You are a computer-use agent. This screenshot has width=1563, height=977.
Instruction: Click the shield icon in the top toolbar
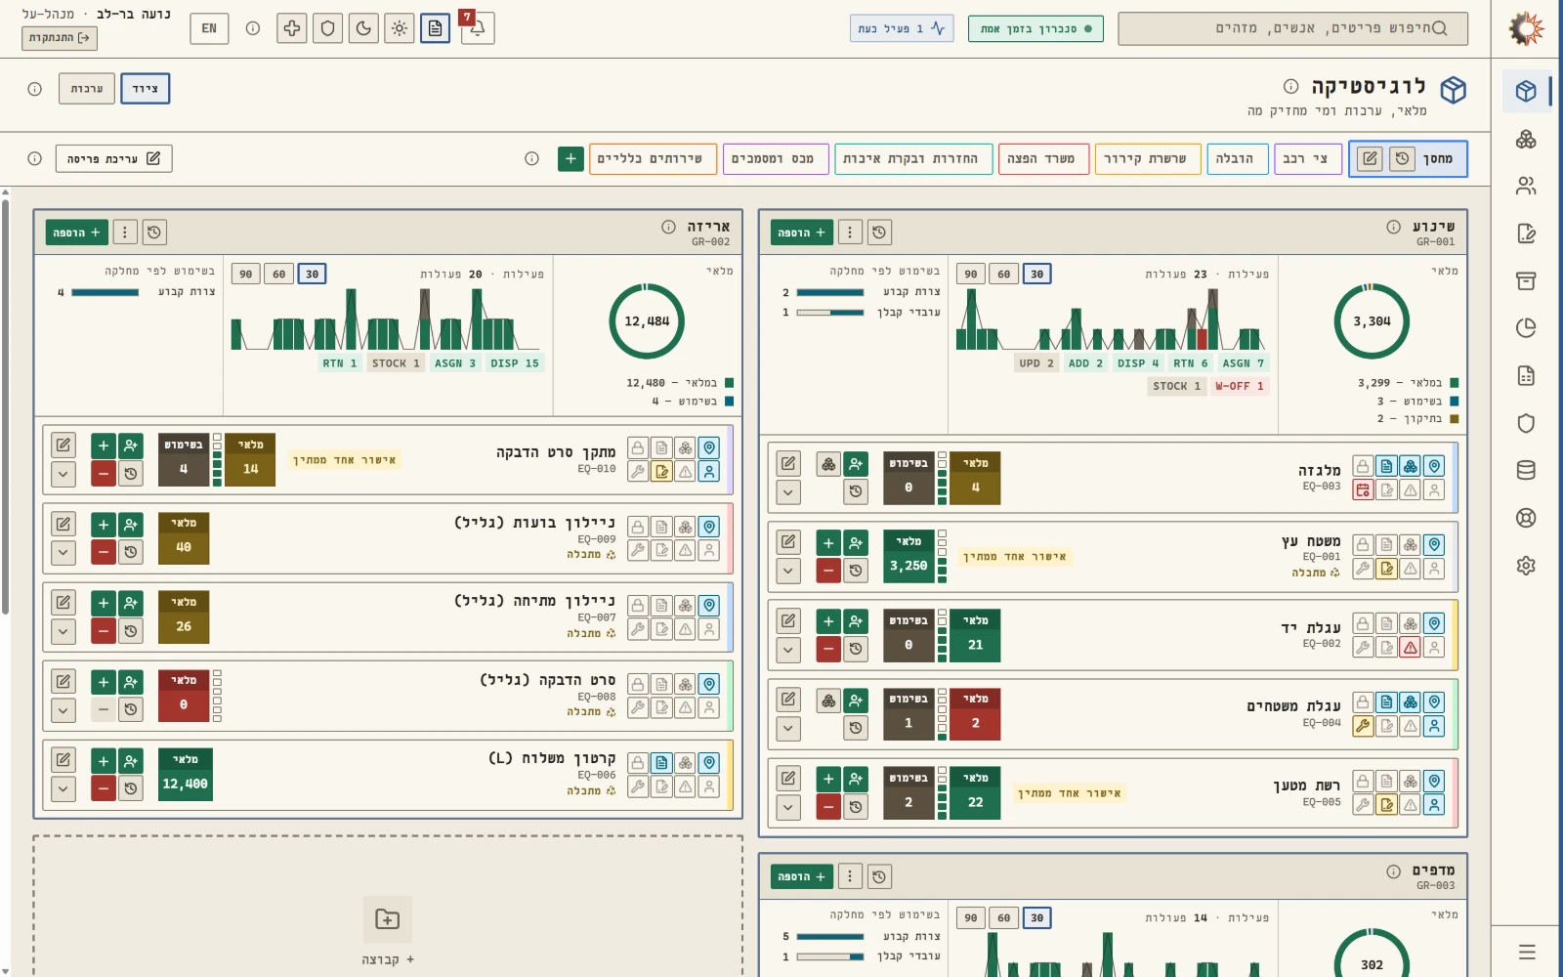[x=328, y=28]
